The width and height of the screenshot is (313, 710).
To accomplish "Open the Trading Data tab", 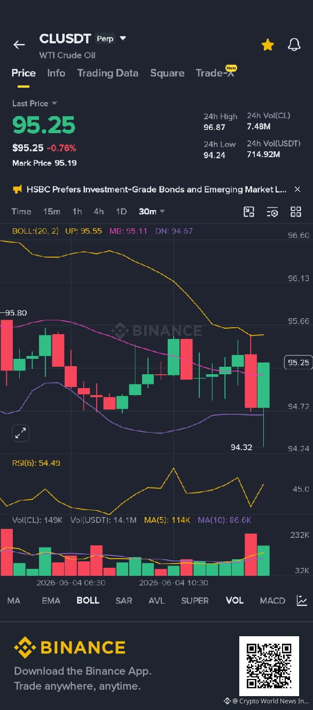I will click(x=107, y=73).
